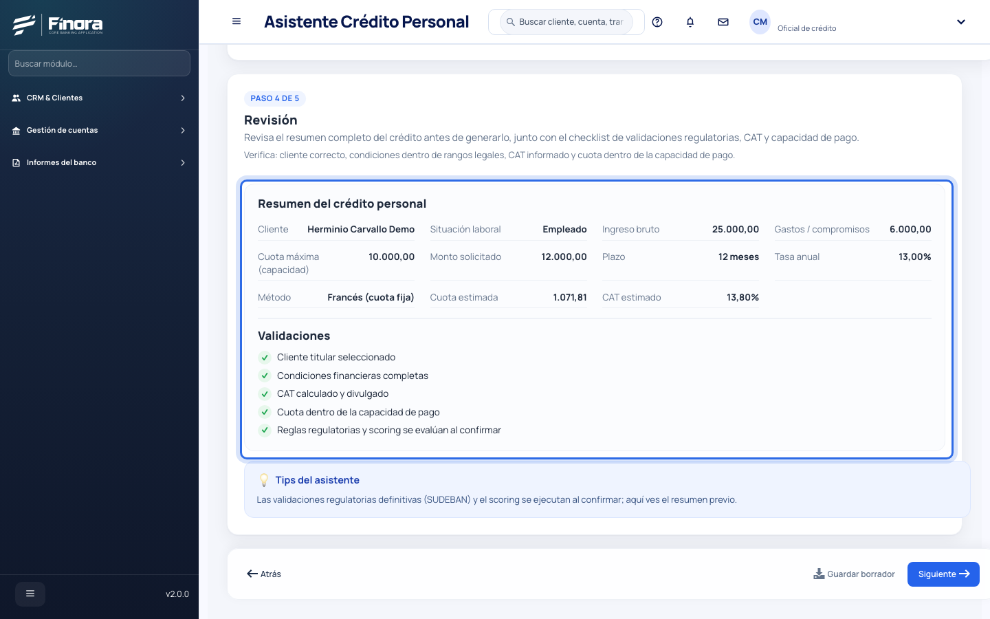Open Informes del banco menu item
The image size is (990, 619).
[x=99, y=162]
